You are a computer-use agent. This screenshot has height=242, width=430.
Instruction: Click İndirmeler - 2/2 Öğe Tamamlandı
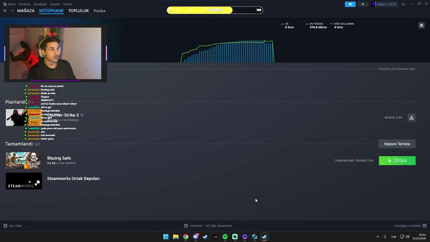coord(211,226)
